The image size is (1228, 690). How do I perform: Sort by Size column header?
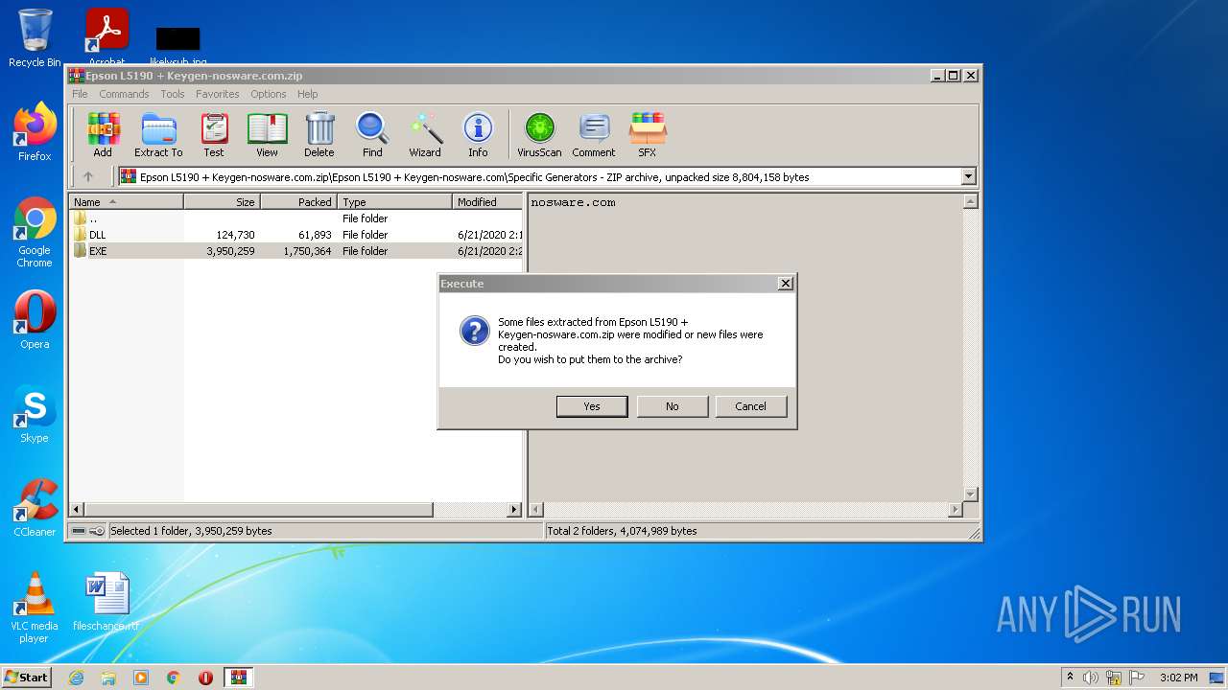click(222, 202)
